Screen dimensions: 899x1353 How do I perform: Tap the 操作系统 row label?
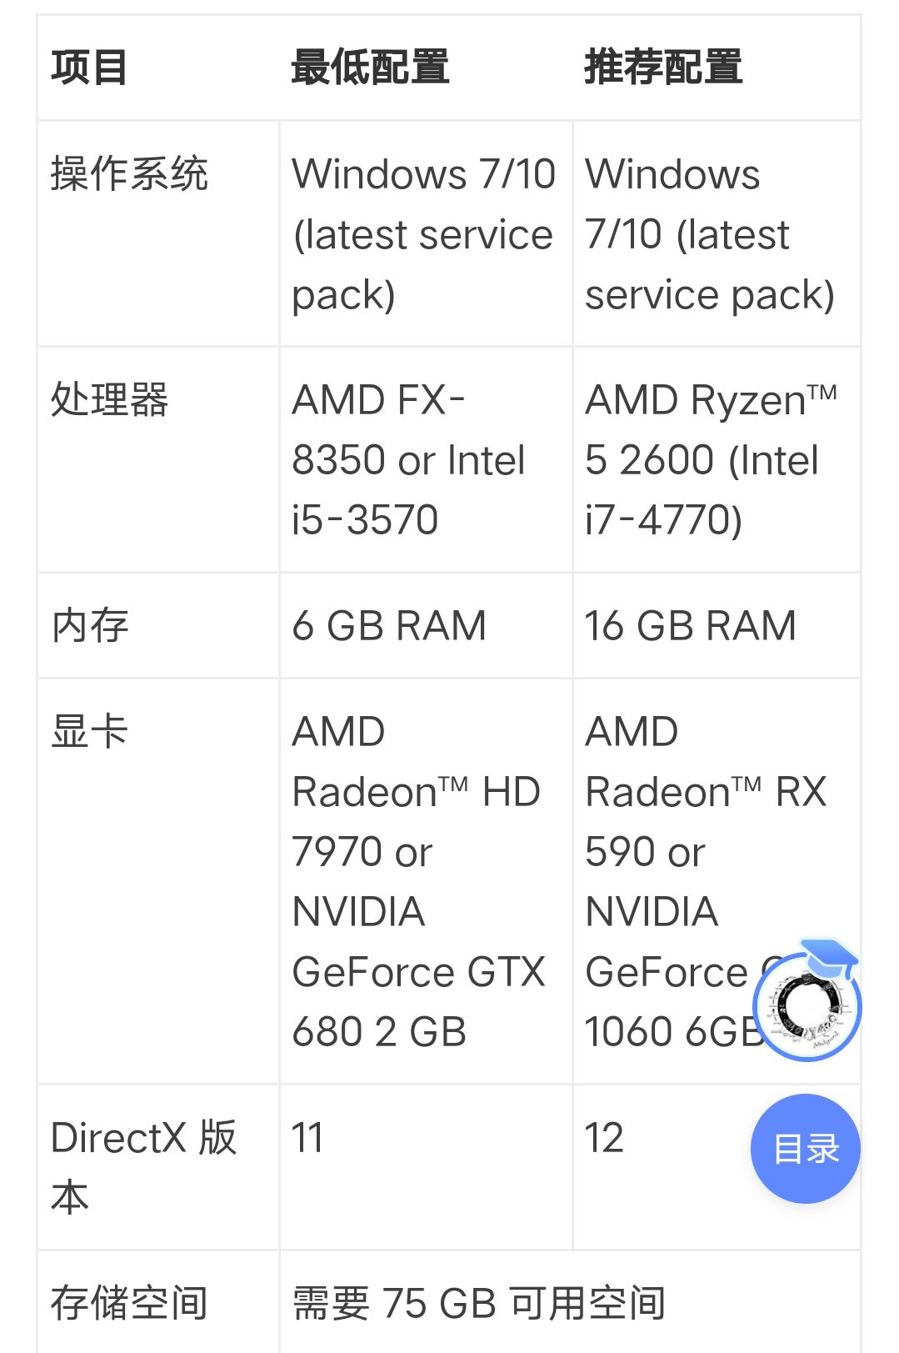[129, 174]
